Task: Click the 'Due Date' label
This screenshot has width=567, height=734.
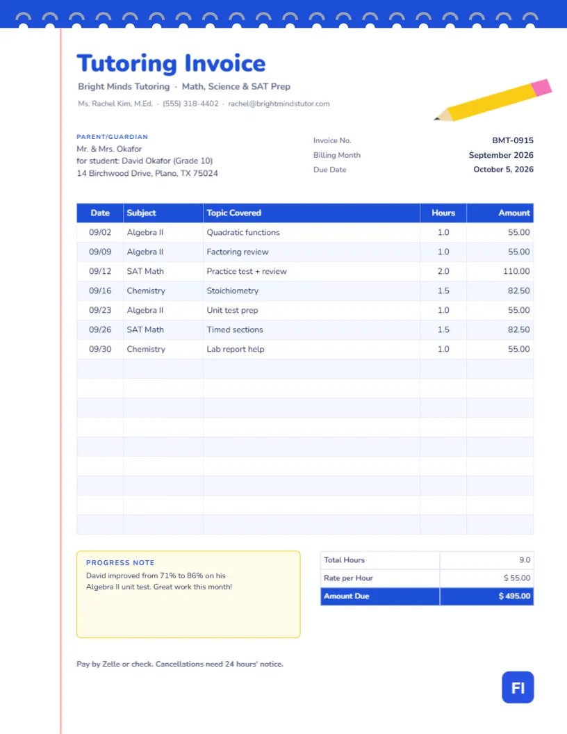Action: [x=330, y=170]
